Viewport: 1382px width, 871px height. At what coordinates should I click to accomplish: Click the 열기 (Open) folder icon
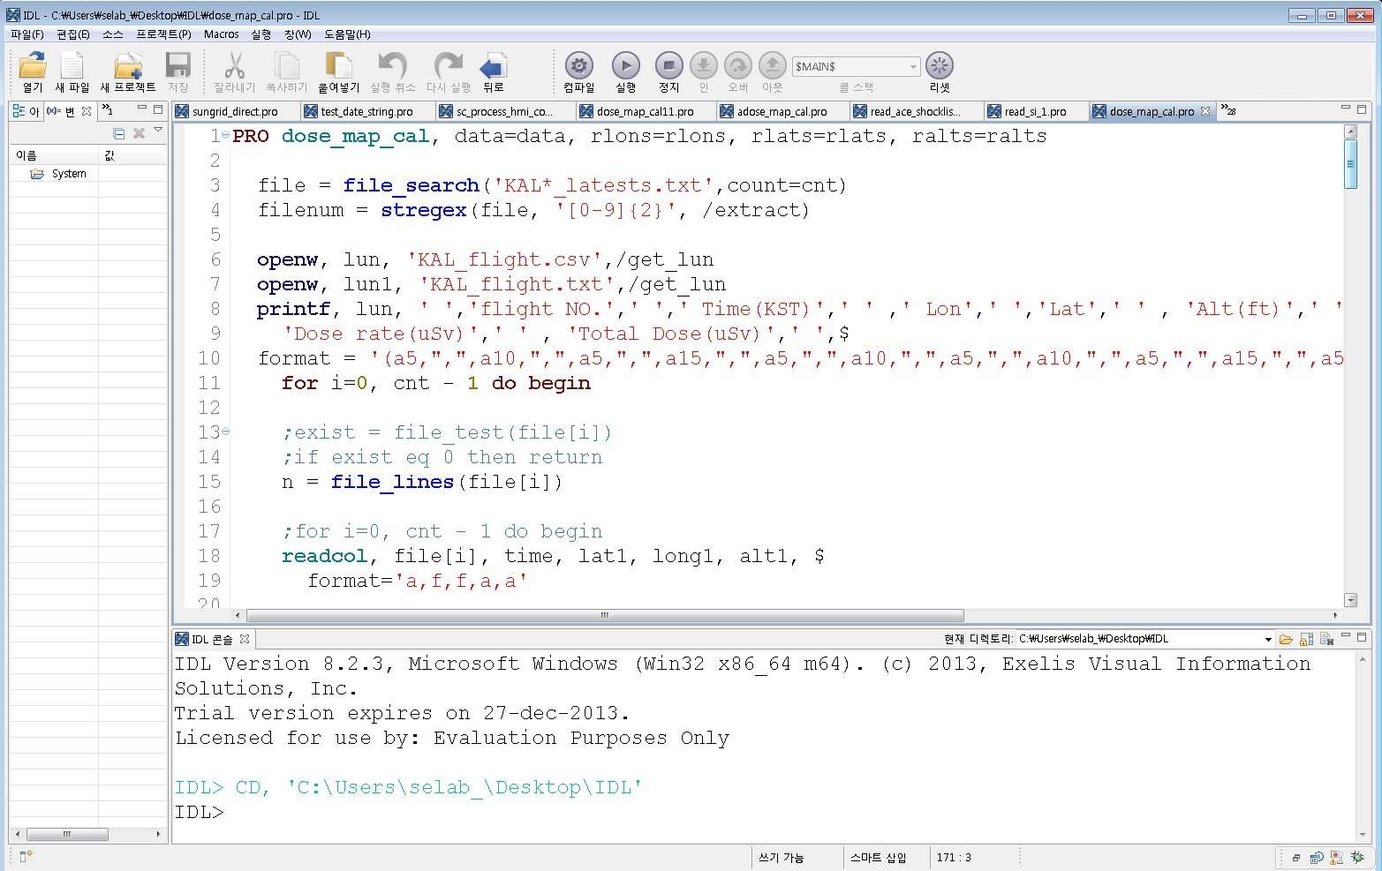tap(33, 67)
